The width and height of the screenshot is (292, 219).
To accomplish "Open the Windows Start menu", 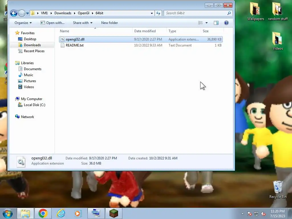I will pos(7,213).
